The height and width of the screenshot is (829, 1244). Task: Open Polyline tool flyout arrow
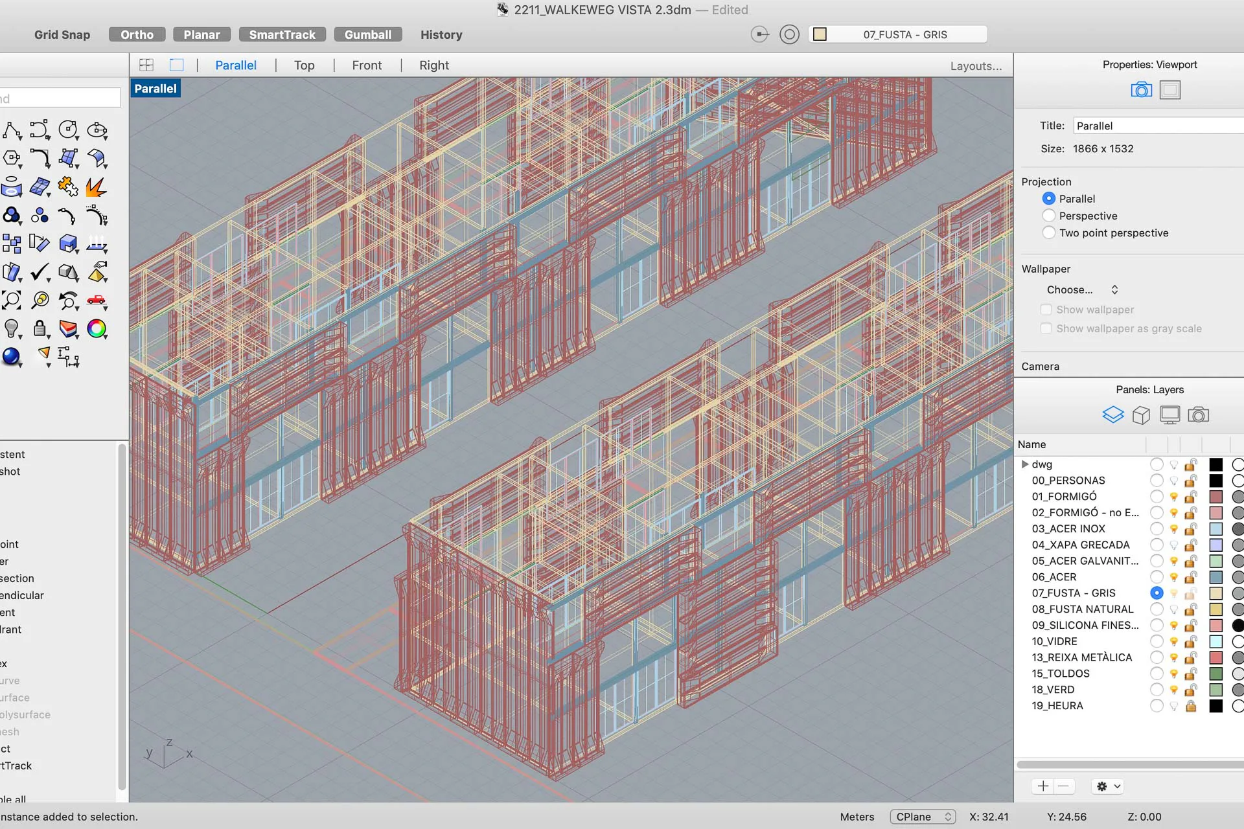pyautogui.click(x=21, y=138)
